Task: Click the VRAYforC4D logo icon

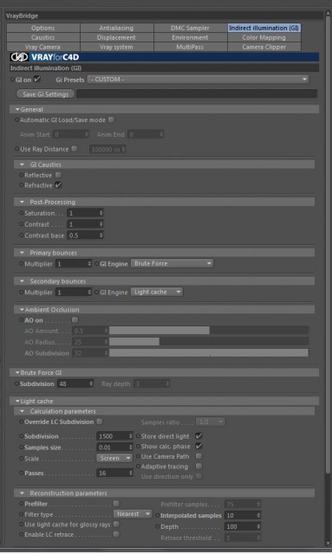Action: pyautogui.click(x=19, y=57)
